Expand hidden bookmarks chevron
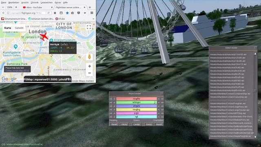 pos(93,19)
